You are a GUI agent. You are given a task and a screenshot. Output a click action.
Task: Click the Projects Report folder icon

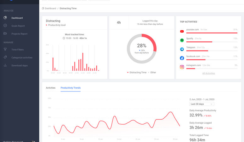click(5, 33)
